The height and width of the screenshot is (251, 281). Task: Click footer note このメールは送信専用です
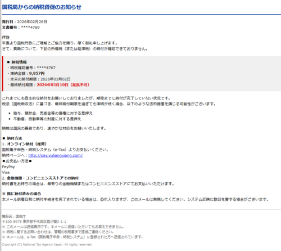pyautogui.click(x=63, y=227)
